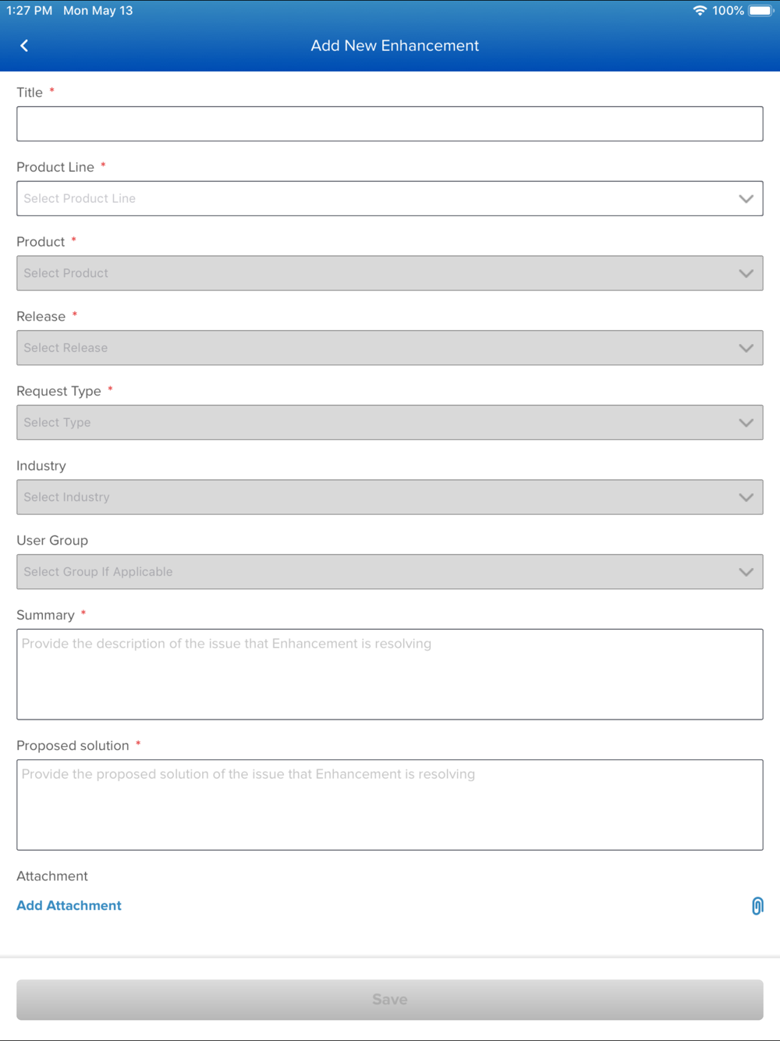Click the User Group chevron arrow
This screenshot has height=1041, width=780.
coord(746,572)
